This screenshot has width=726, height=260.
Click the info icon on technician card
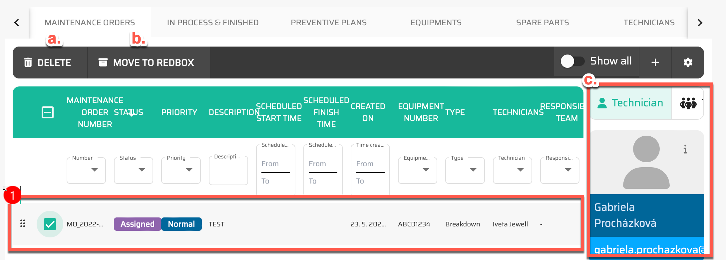point(685,150)
